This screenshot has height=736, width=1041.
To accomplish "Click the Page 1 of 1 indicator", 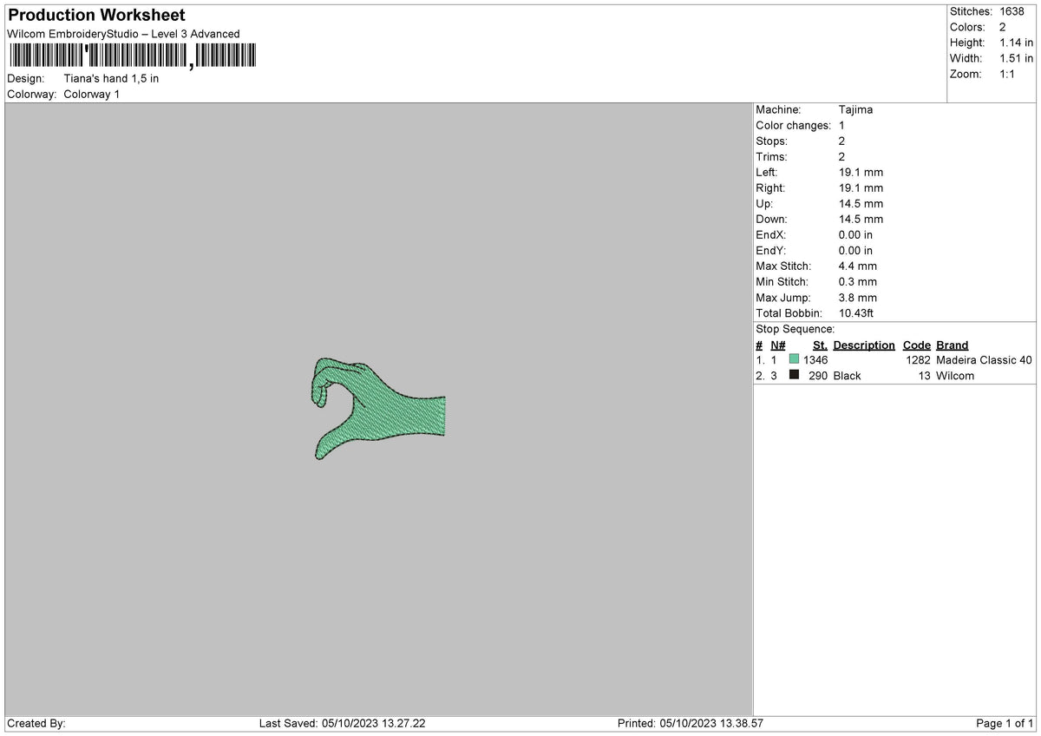I will (1005, 723).
